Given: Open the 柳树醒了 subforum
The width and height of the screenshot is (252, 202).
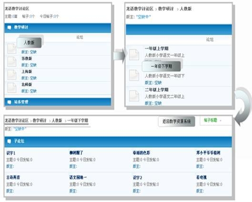Looking at the screenshot, I should tap(76, 152).
